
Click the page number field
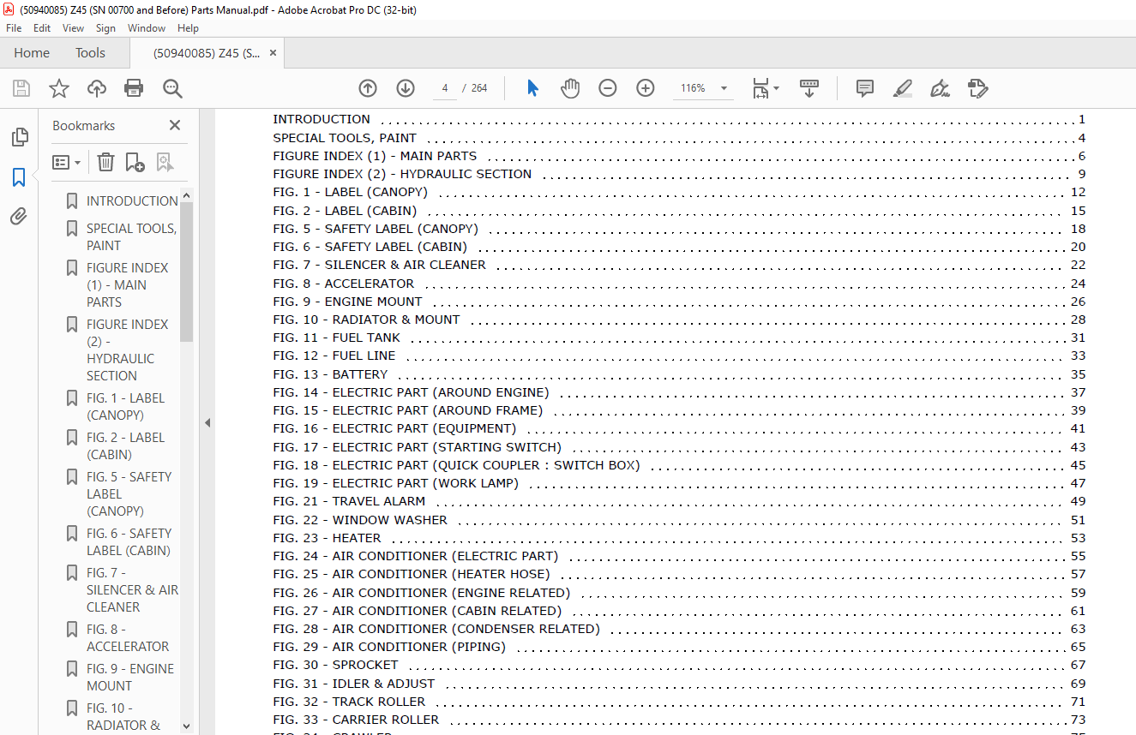445,88
